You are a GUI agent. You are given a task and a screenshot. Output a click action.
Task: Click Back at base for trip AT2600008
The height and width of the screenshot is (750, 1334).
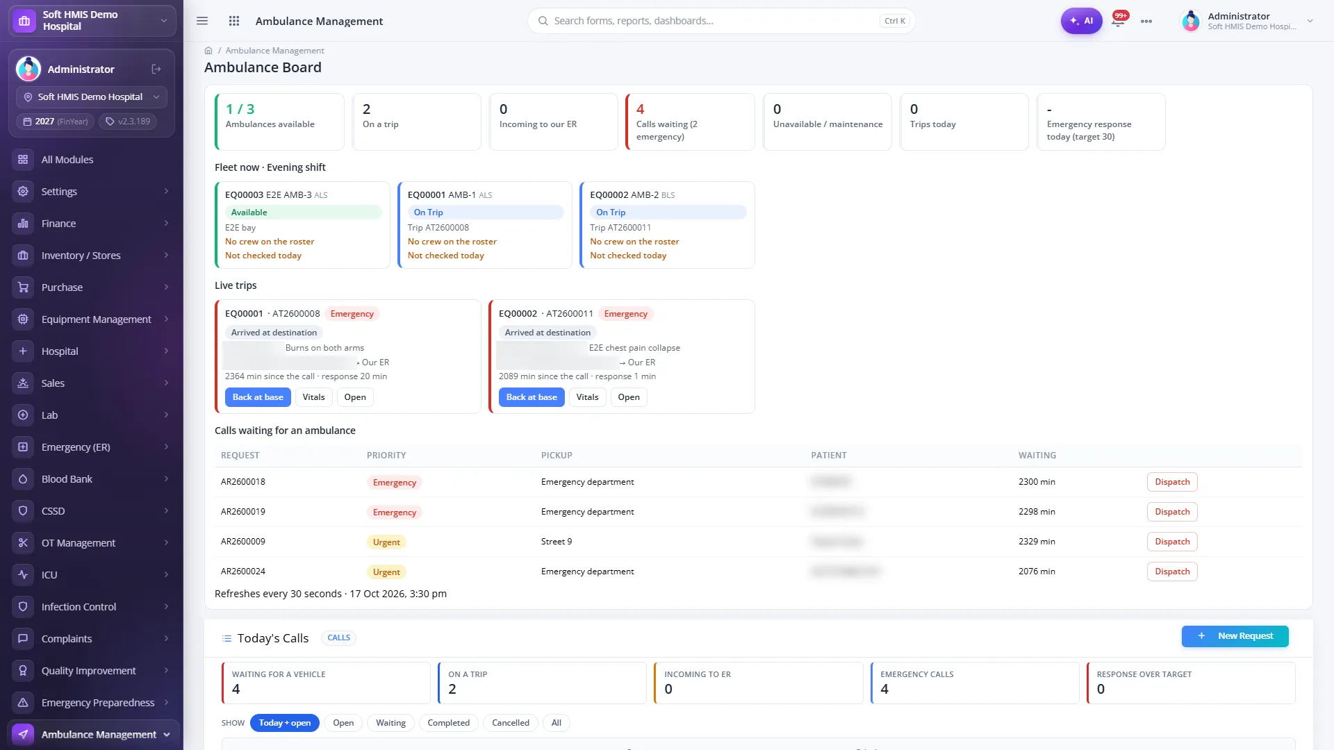pos(258,397)
